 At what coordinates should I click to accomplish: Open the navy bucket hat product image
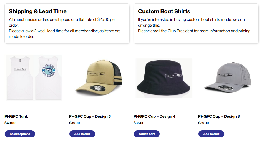click(163, 78)
